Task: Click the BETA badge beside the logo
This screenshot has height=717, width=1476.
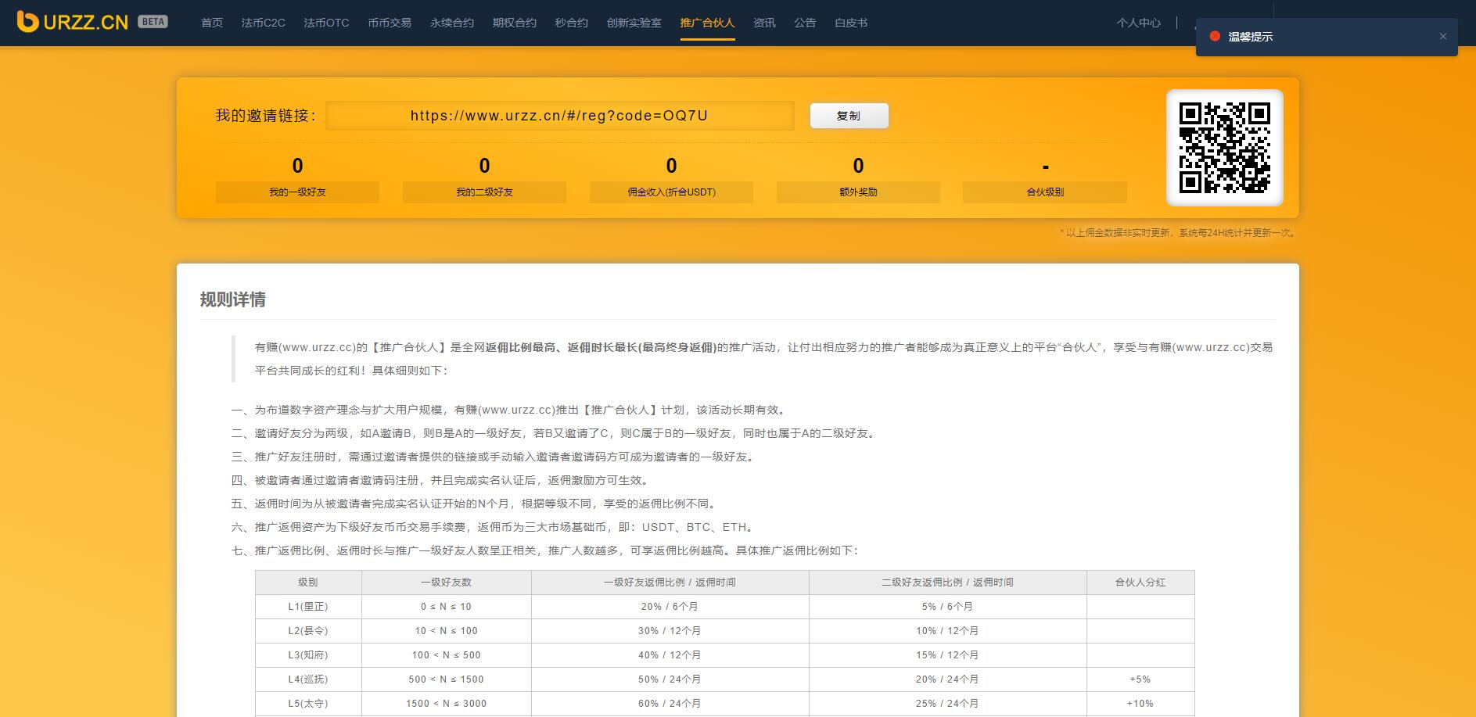Action: pyautogui.click(x=153, y=22)
